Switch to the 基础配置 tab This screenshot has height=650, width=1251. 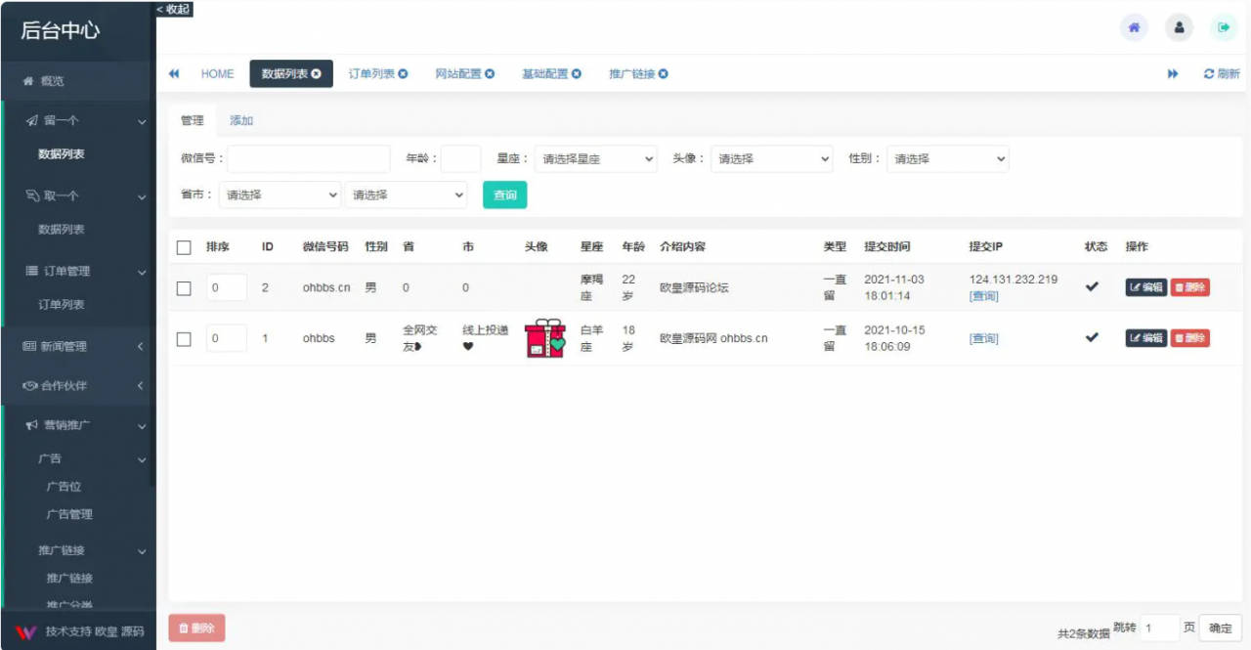tap(545, 74)
